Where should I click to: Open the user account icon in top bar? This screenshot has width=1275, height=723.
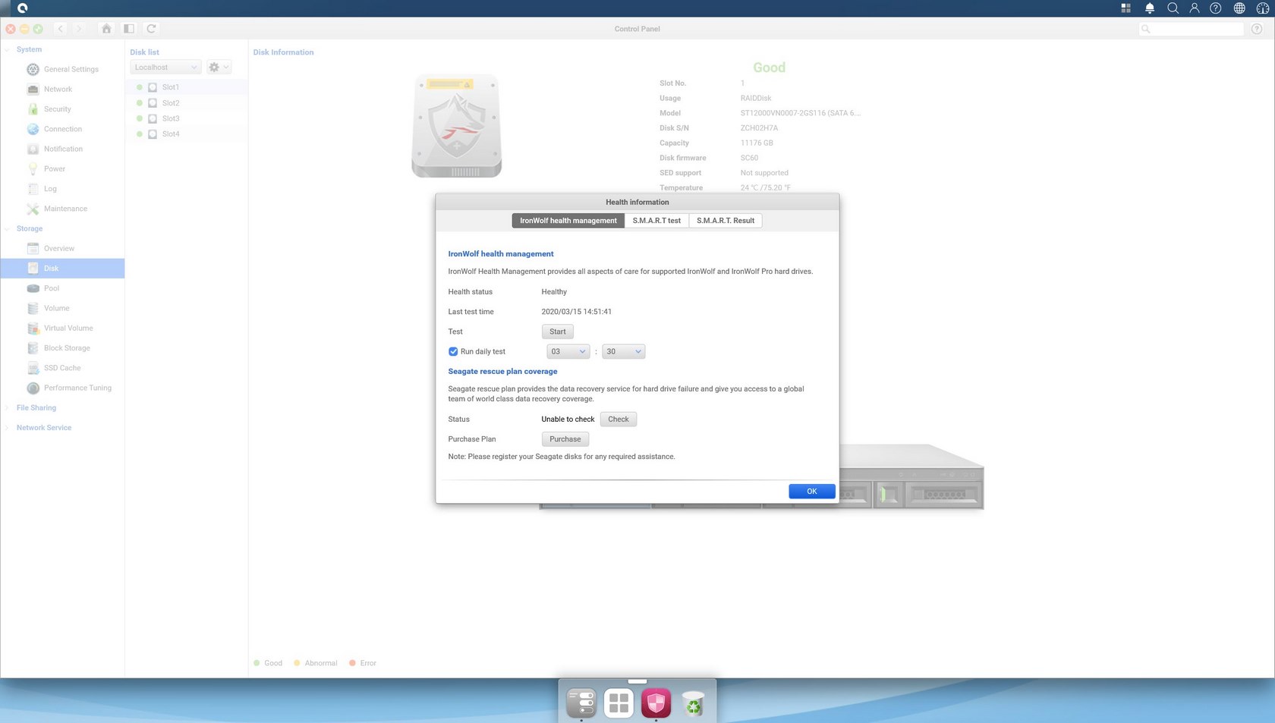(x=1195, y=8)
